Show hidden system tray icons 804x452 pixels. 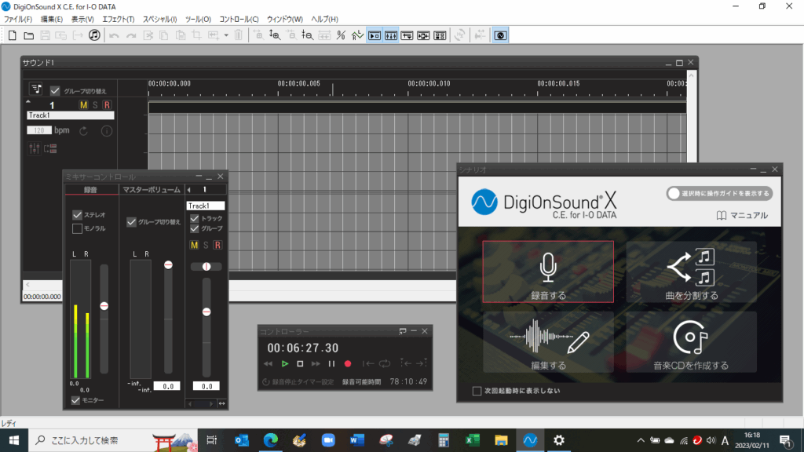(641, 440)
